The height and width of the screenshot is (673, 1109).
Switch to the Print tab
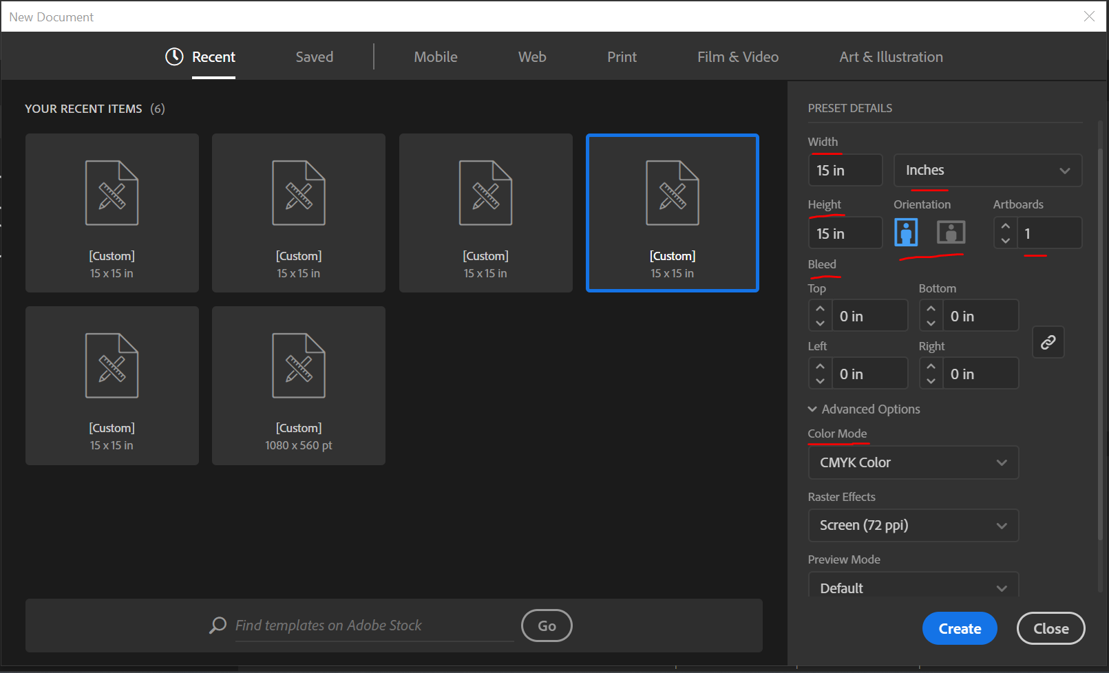click(622, 57)
